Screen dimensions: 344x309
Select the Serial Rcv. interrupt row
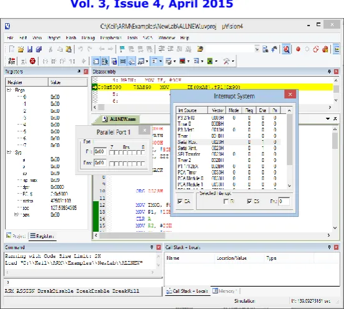(228, 142)
